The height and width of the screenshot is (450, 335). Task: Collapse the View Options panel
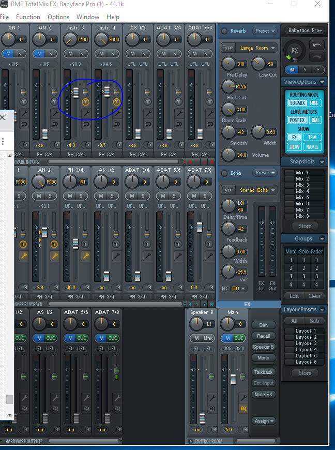(322, 82)
